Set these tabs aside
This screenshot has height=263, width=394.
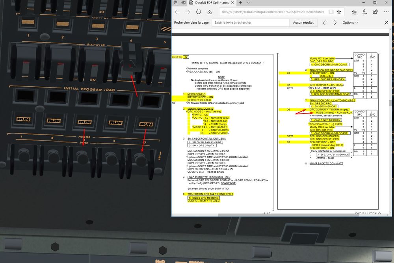(x=184, y=2)
